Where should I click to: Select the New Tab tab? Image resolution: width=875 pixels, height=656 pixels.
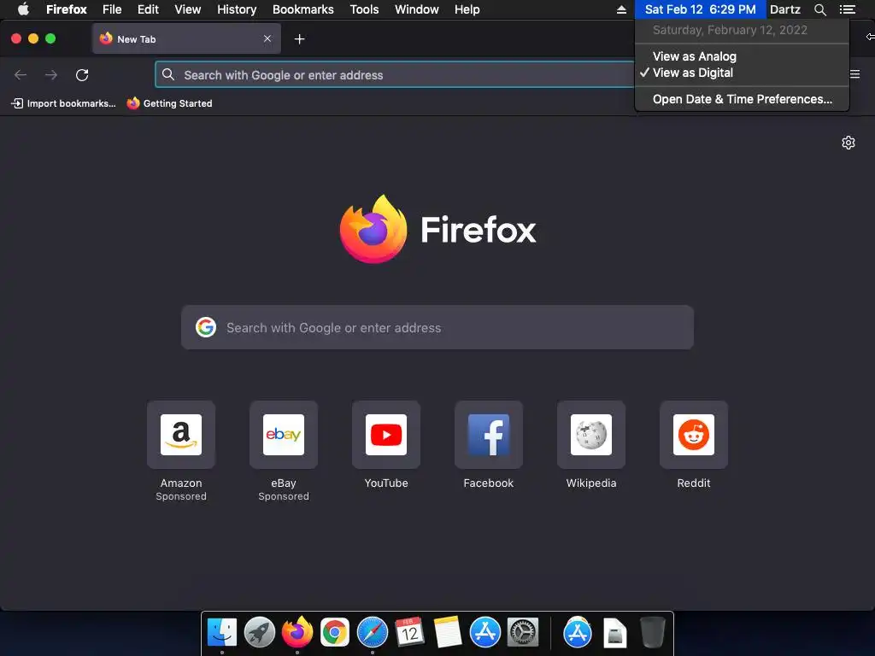(x=186, y=38)
